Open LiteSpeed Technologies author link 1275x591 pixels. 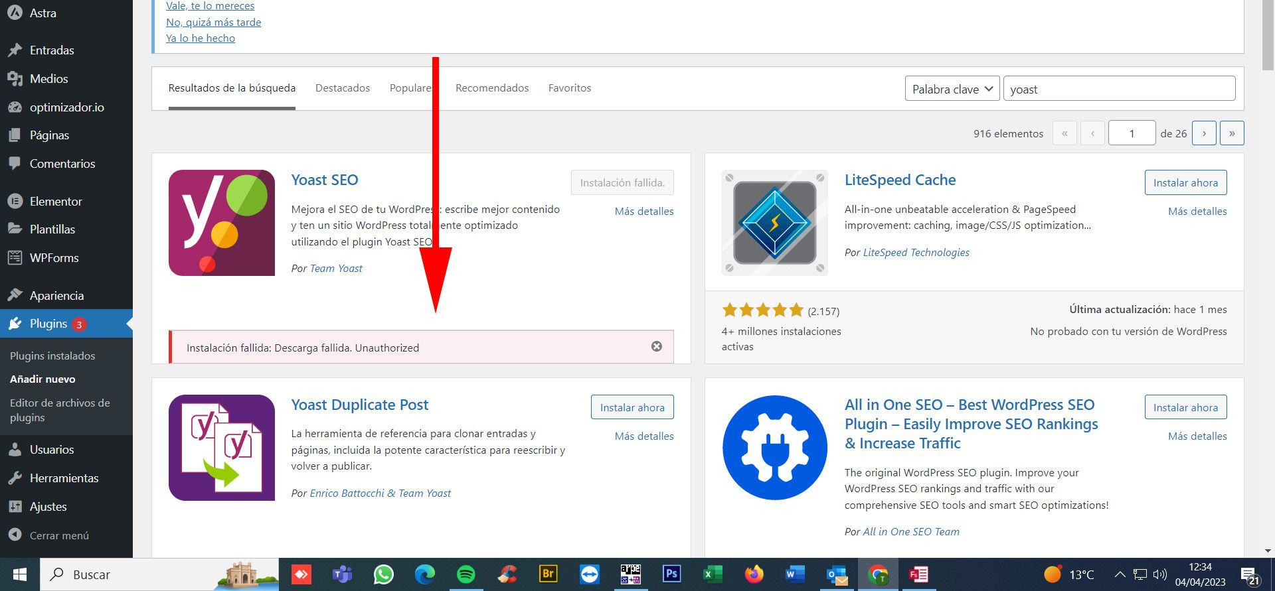click(916, 253)
